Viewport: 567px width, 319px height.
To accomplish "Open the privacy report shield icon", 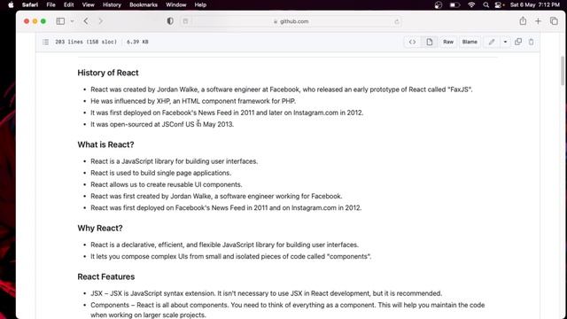I will (170, 21).
